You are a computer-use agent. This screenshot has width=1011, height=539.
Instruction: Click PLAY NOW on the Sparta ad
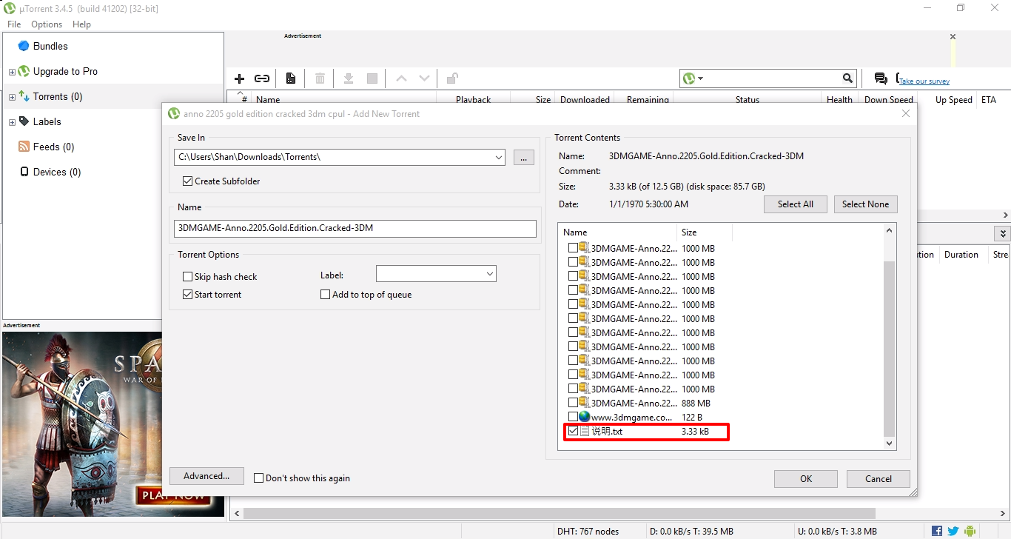[172, 495]
